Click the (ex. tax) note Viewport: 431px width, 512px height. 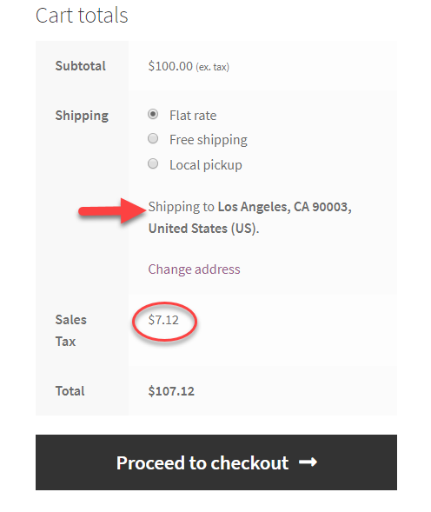(x=213, y=67)
